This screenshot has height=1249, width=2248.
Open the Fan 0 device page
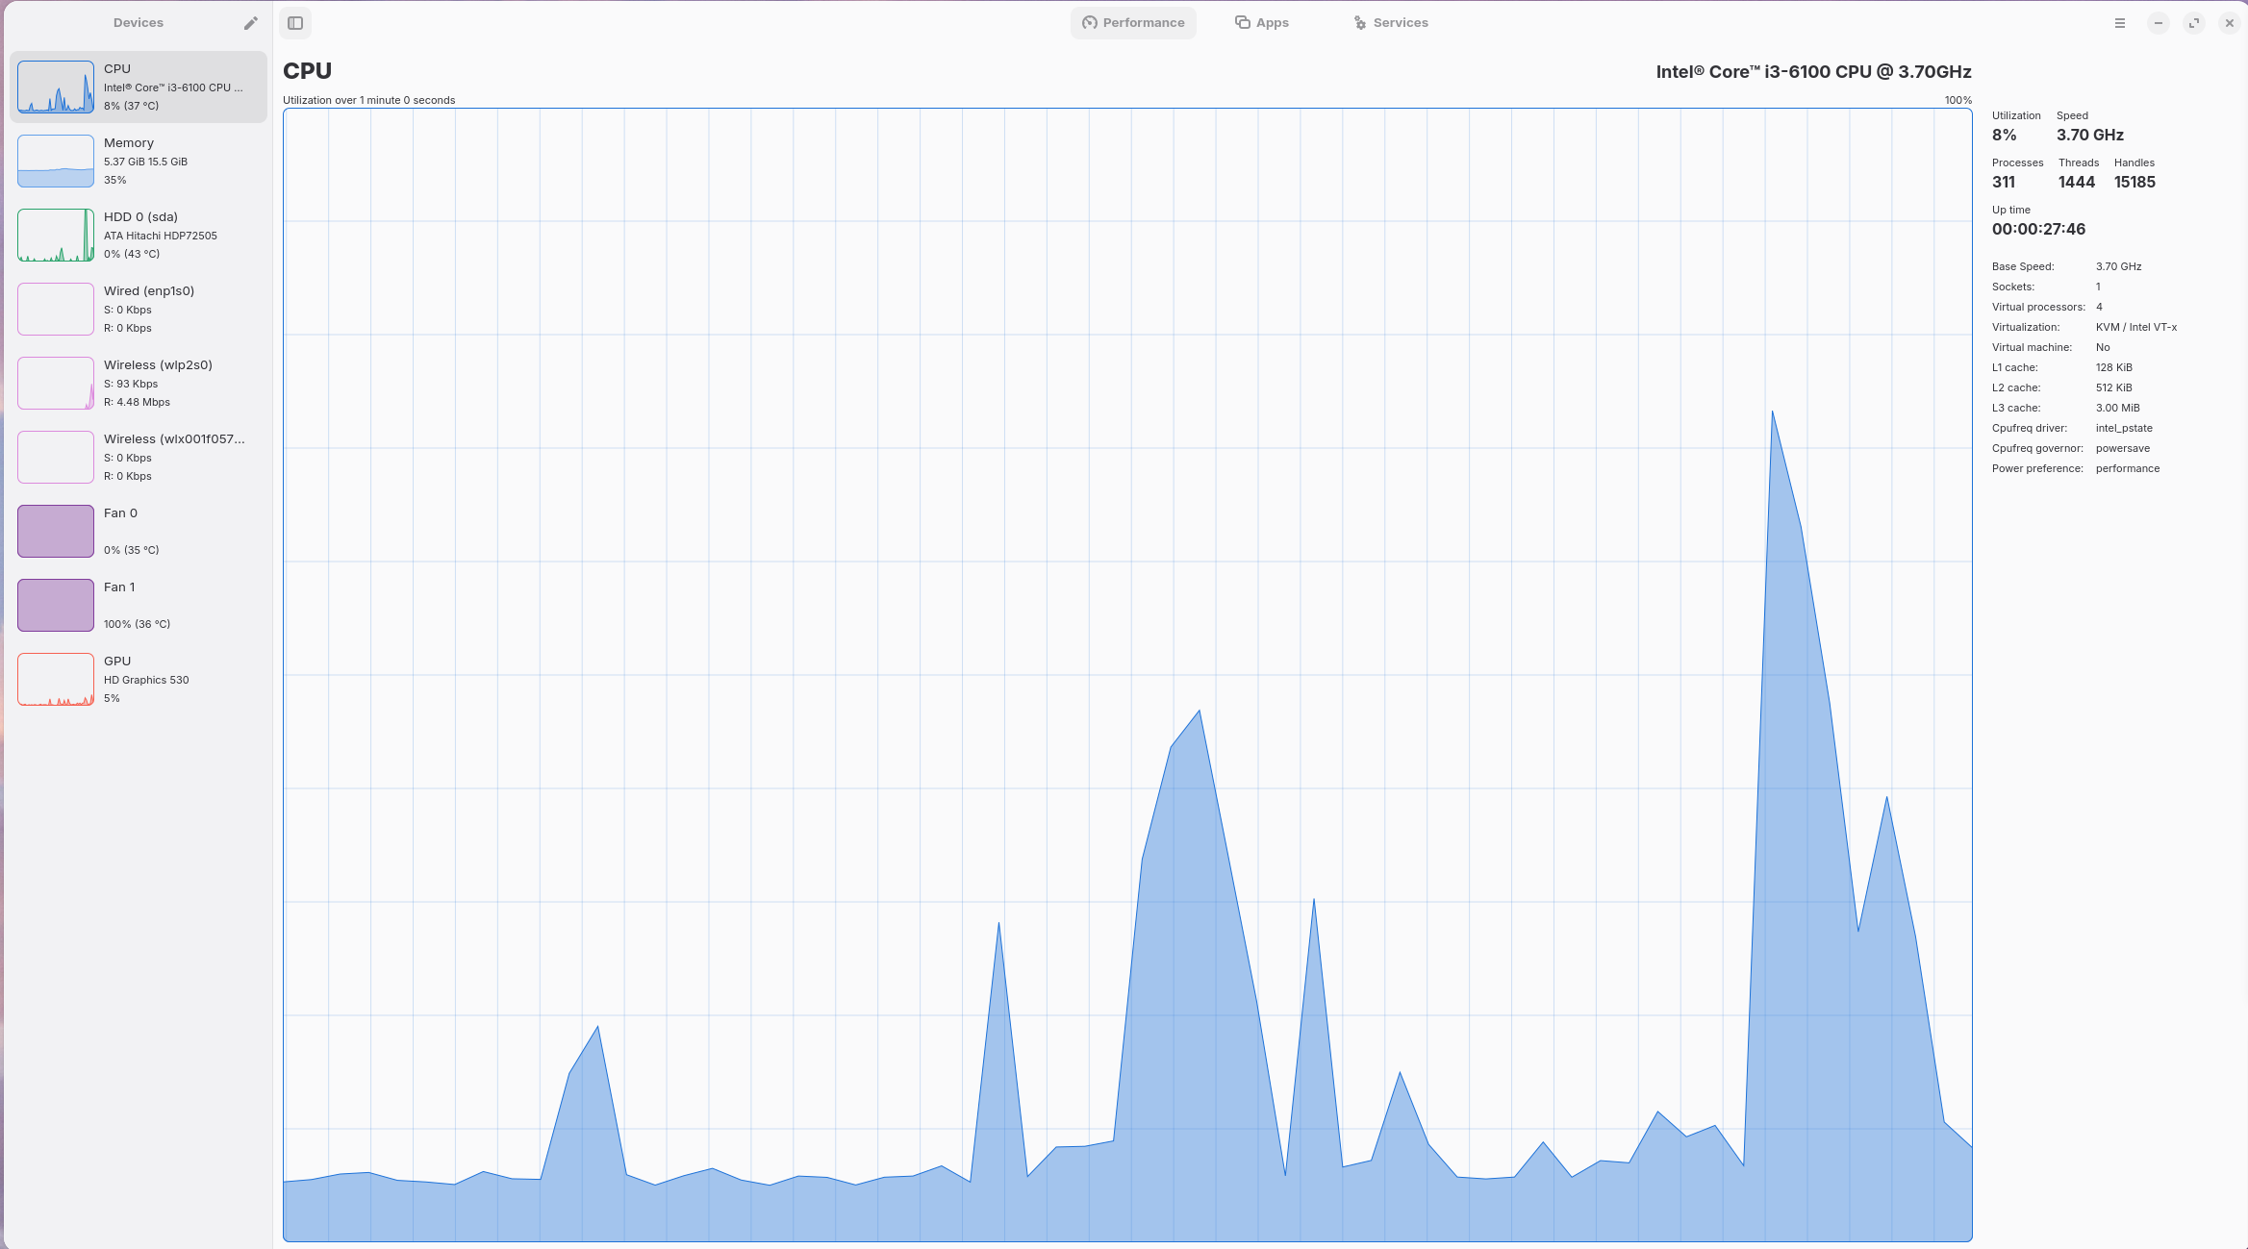[x=139, y=532]
